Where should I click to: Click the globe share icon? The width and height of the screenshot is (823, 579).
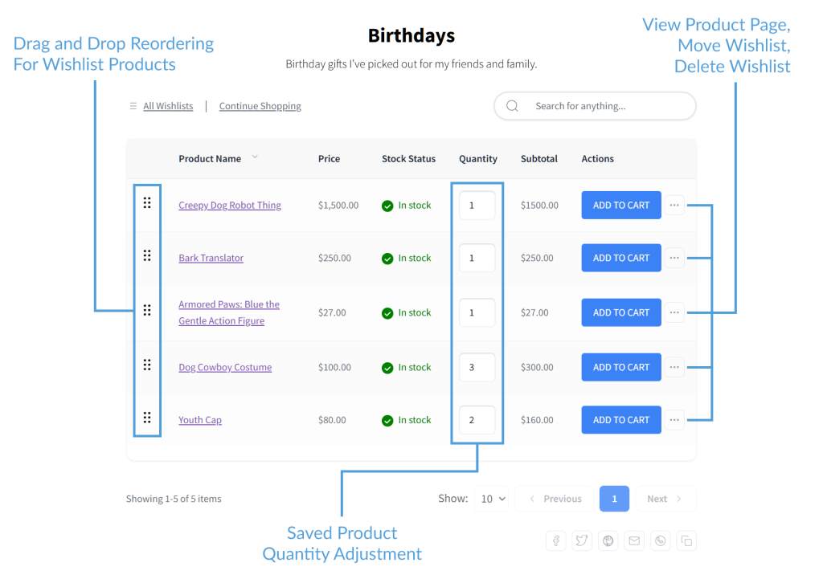point(608,540)
